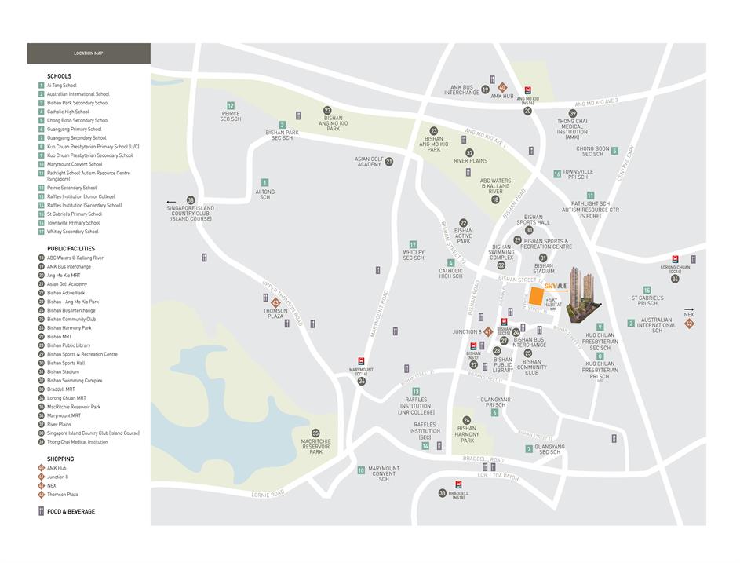Select Peirce Sec Sch marker 12 on the map
The width and height of the screenshot is (740, 563).
pyautogui.click(x=231, y=106)
